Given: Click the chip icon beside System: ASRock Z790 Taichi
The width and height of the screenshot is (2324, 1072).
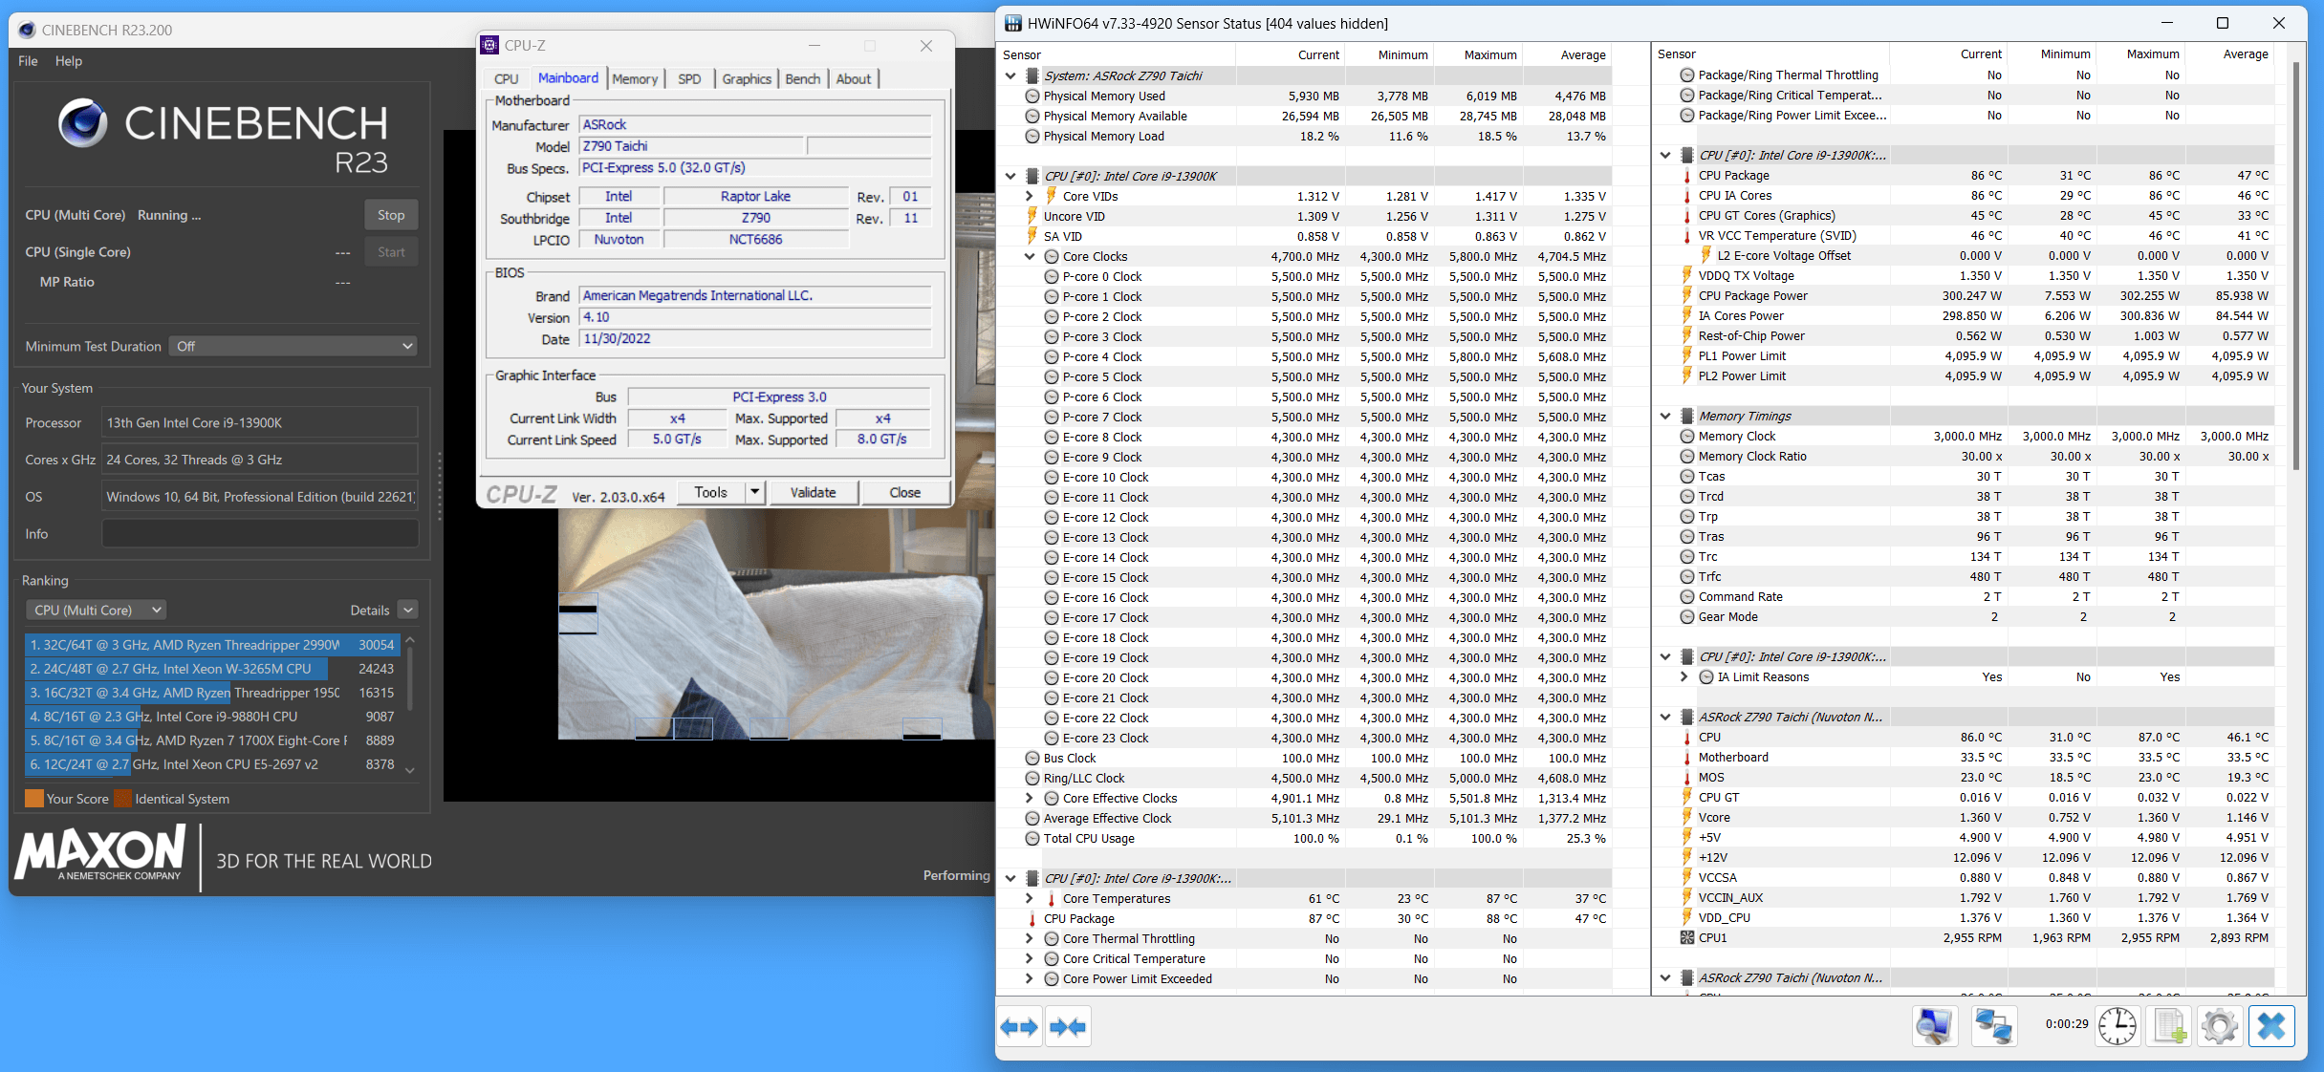Looking at the screenshot, I should [1032, 75].
